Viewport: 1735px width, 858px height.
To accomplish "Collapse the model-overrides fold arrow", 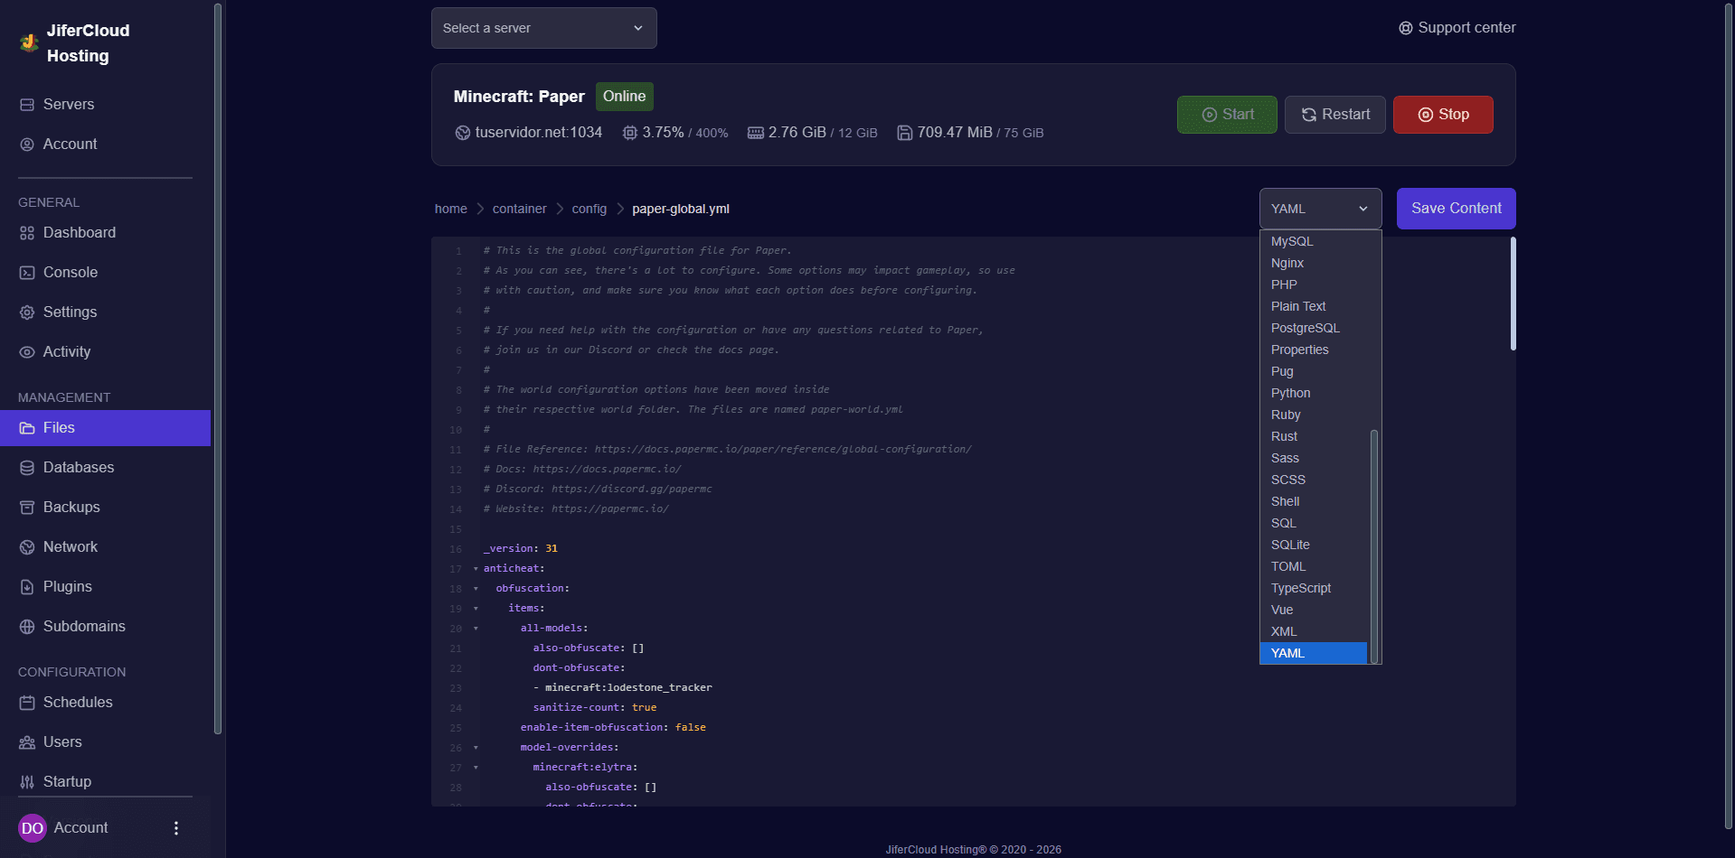I will tap(476, 748).
